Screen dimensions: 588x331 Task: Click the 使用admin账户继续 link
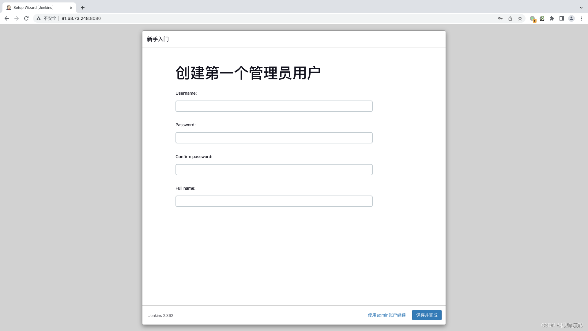click(387, 315)
